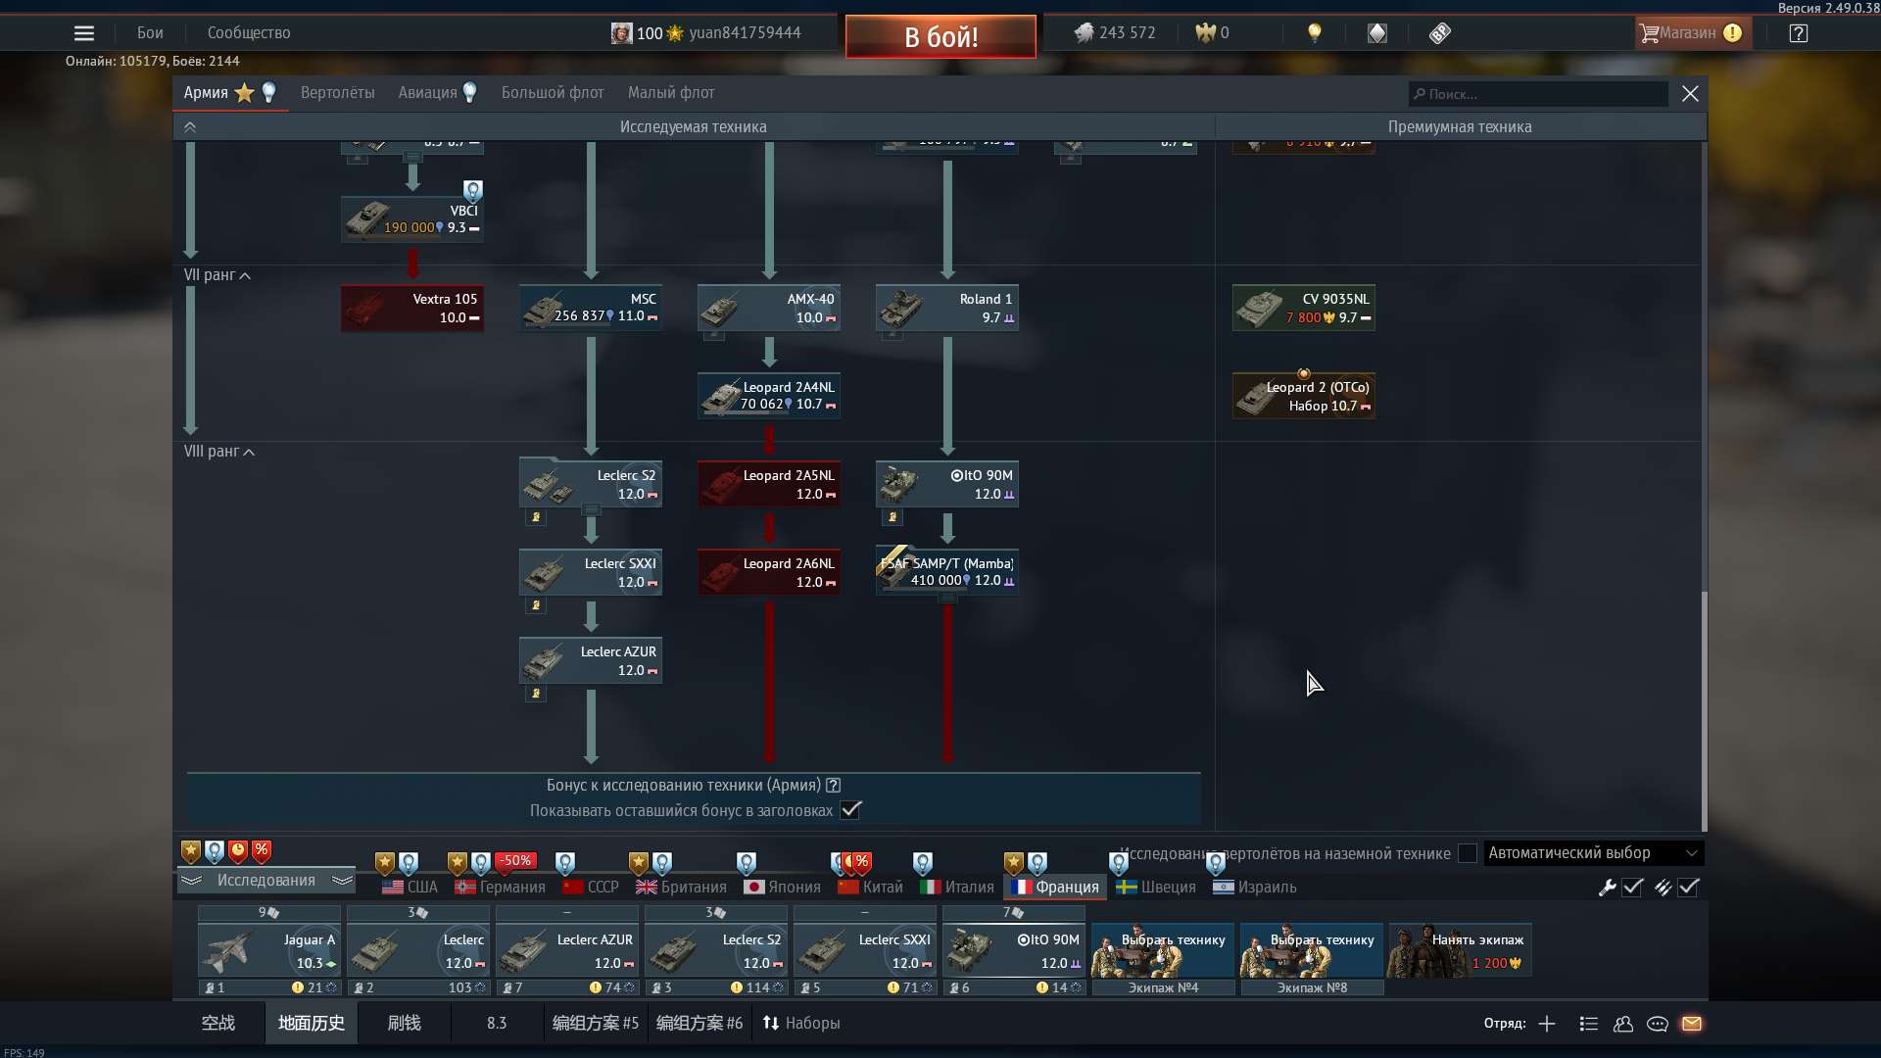Image resolution: width=1881 pixels, height=1058 pixels.
Task: Switch to the Авиация tab
Action: point(428,93)
